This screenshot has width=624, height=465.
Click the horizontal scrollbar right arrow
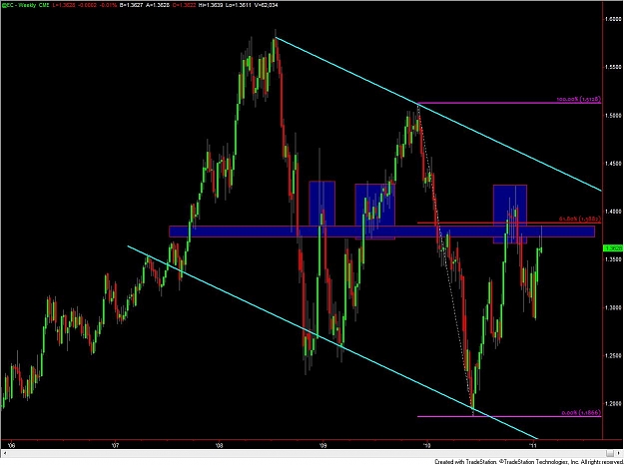click(x=620, y=453)
